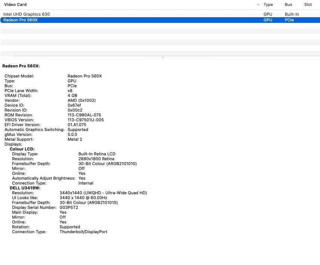The height and width of the screenshot is (265, 320).
Task: Click the 'ROM Revision:' label
Action: tap(19, 115)
